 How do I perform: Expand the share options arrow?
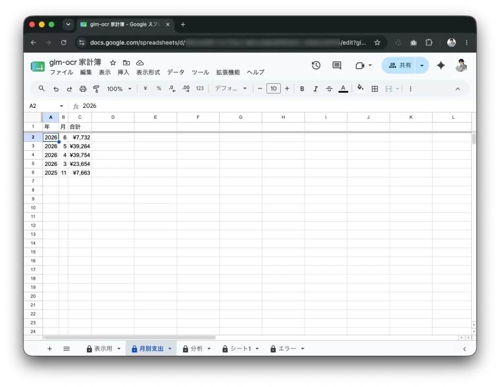pos(422,65)
